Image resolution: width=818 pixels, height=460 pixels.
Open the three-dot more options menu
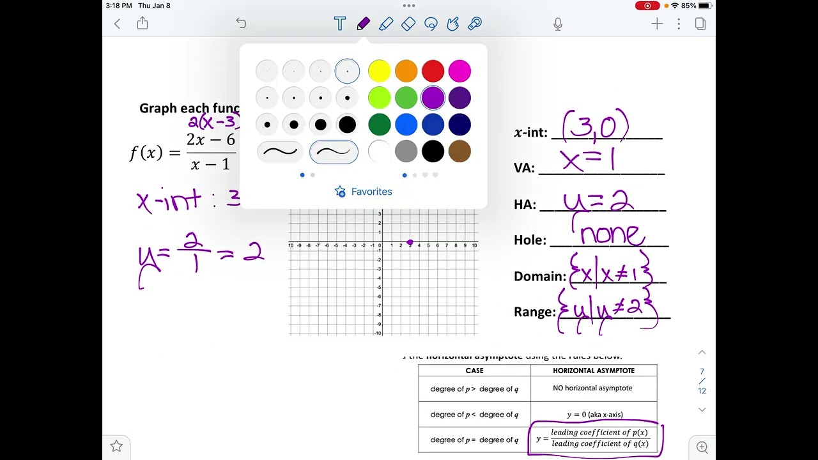(679, 24)
